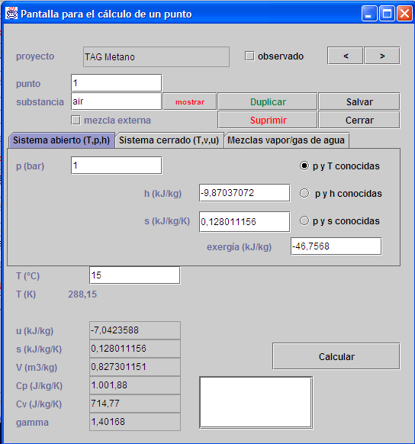Open the Mezclas vapor/gas de agua tab

tap(286, 140)
